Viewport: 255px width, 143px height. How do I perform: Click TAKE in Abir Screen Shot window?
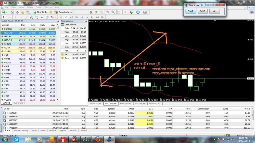[191, 11]
